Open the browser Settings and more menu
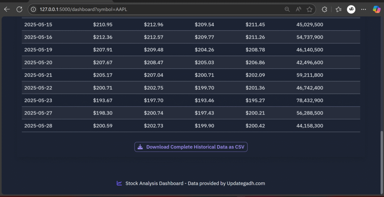The height and width of the screenshot is (197, 384). [x=364, y=9]
